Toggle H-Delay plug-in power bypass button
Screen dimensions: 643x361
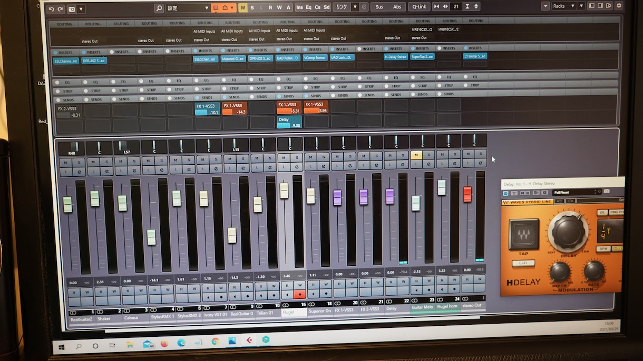pyautogui.click(x=505, y=193)
